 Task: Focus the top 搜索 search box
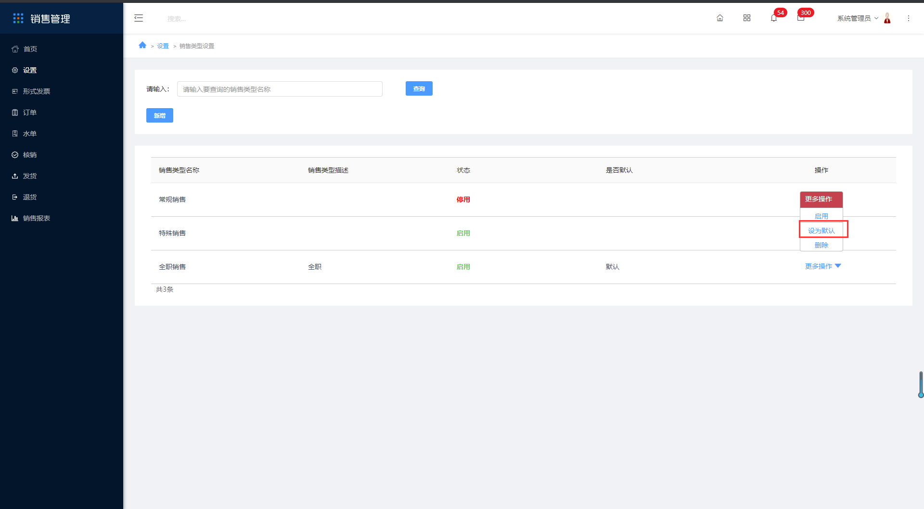tap(177, 19)
